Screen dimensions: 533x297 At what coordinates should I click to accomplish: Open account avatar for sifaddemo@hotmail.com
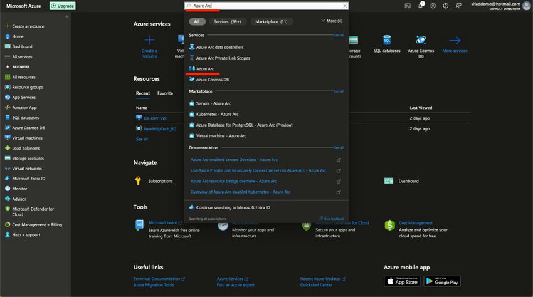(x=527, y=6)
